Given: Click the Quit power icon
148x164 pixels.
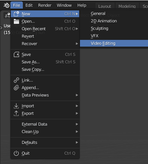Looking at the screenshot, I should point(16,153).
